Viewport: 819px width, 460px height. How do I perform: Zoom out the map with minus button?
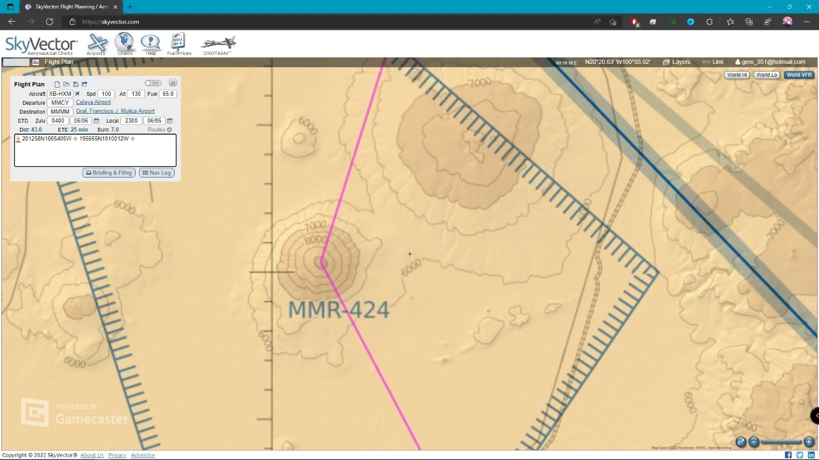tap(754, 442)
